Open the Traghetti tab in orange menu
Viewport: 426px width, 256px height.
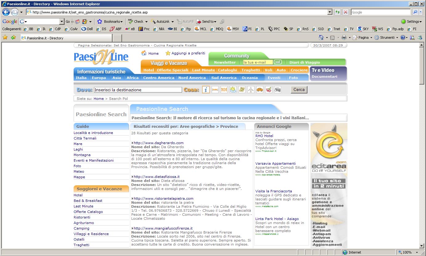(x=251, y=70)
